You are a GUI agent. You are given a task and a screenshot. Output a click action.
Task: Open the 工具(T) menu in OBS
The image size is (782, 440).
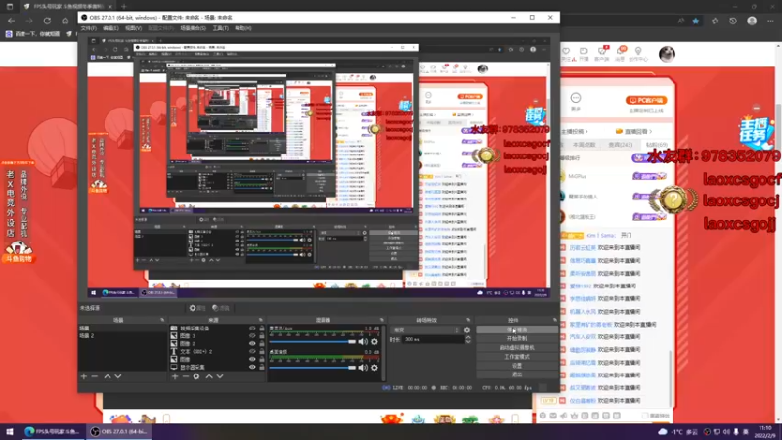click(221, 28)
